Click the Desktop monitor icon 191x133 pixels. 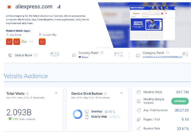(x=87, y=112)
